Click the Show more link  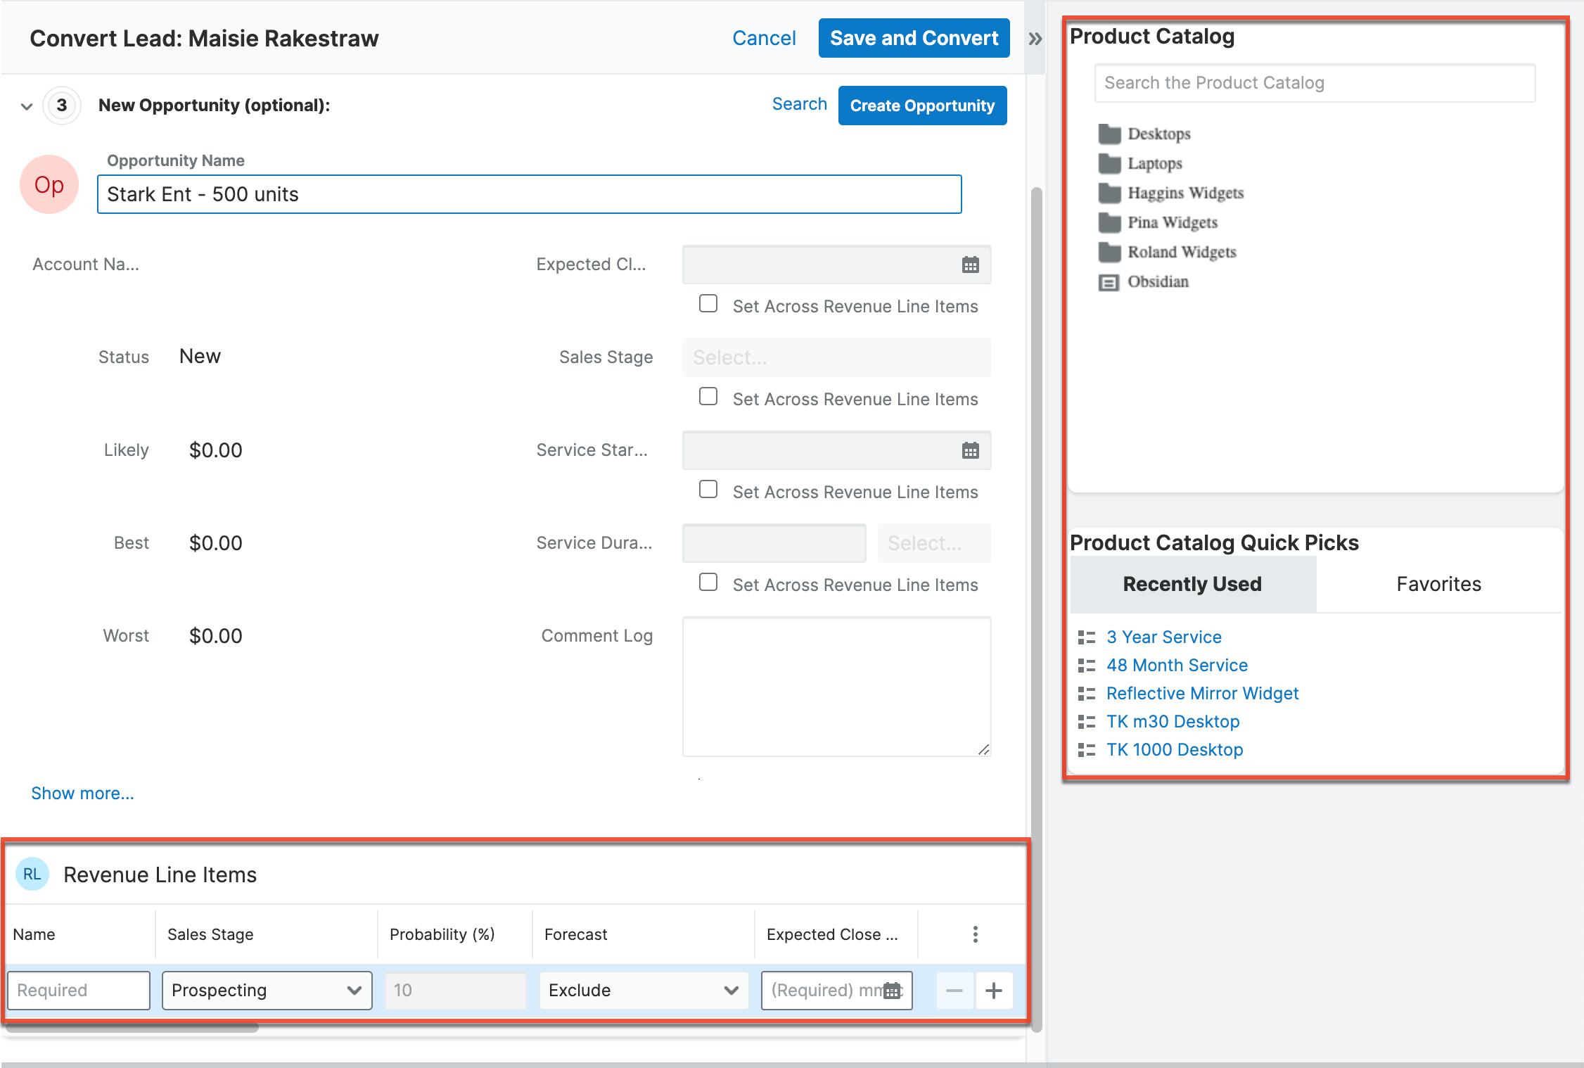click(x=82, y=794)
